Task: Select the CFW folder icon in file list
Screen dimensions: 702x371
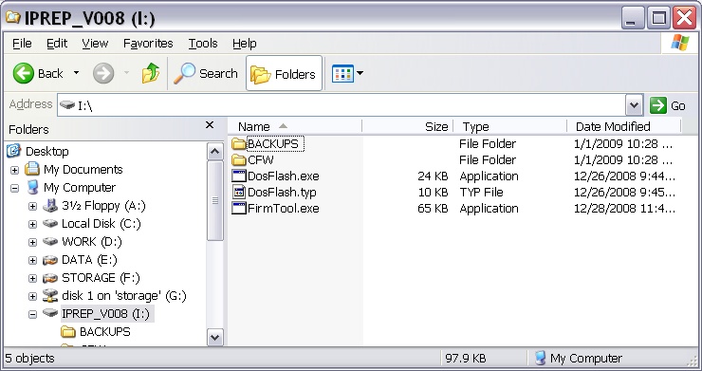Action: (x=239, y=160)
